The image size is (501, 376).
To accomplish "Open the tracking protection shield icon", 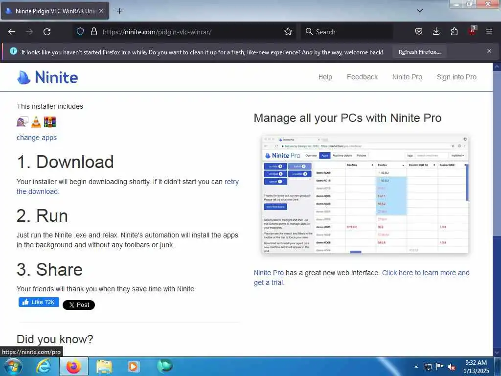I will pos(80,31).
